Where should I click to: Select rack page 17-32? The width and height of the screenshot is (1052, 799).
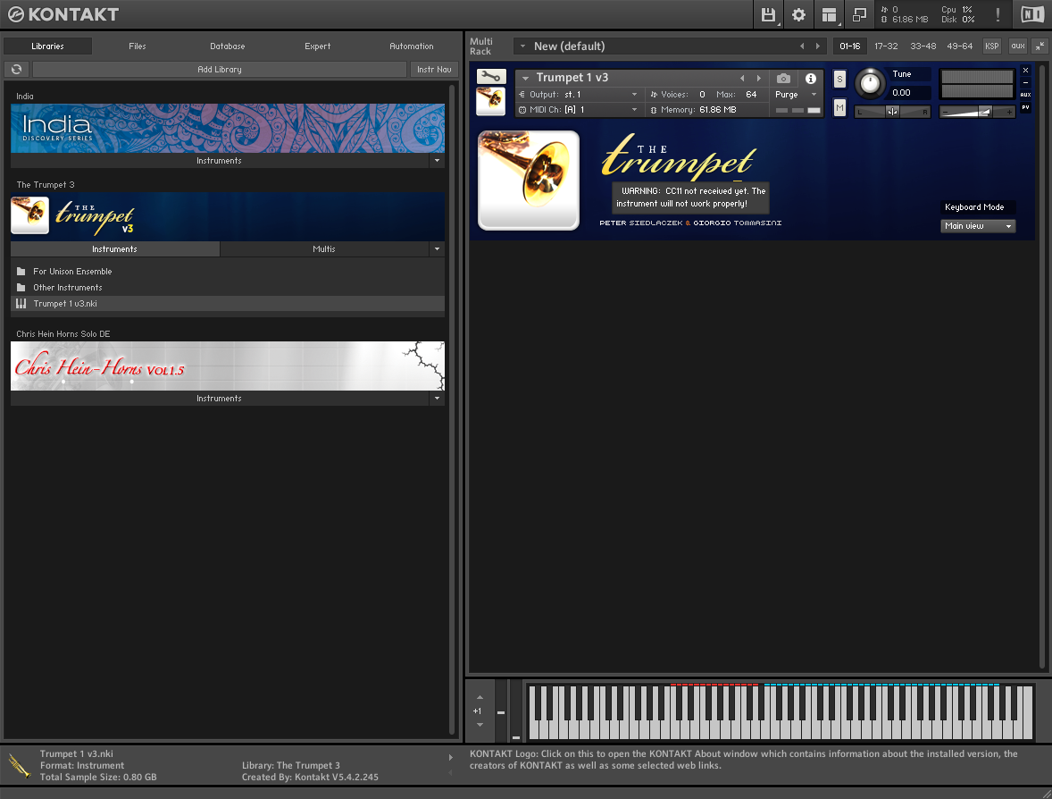886,46
